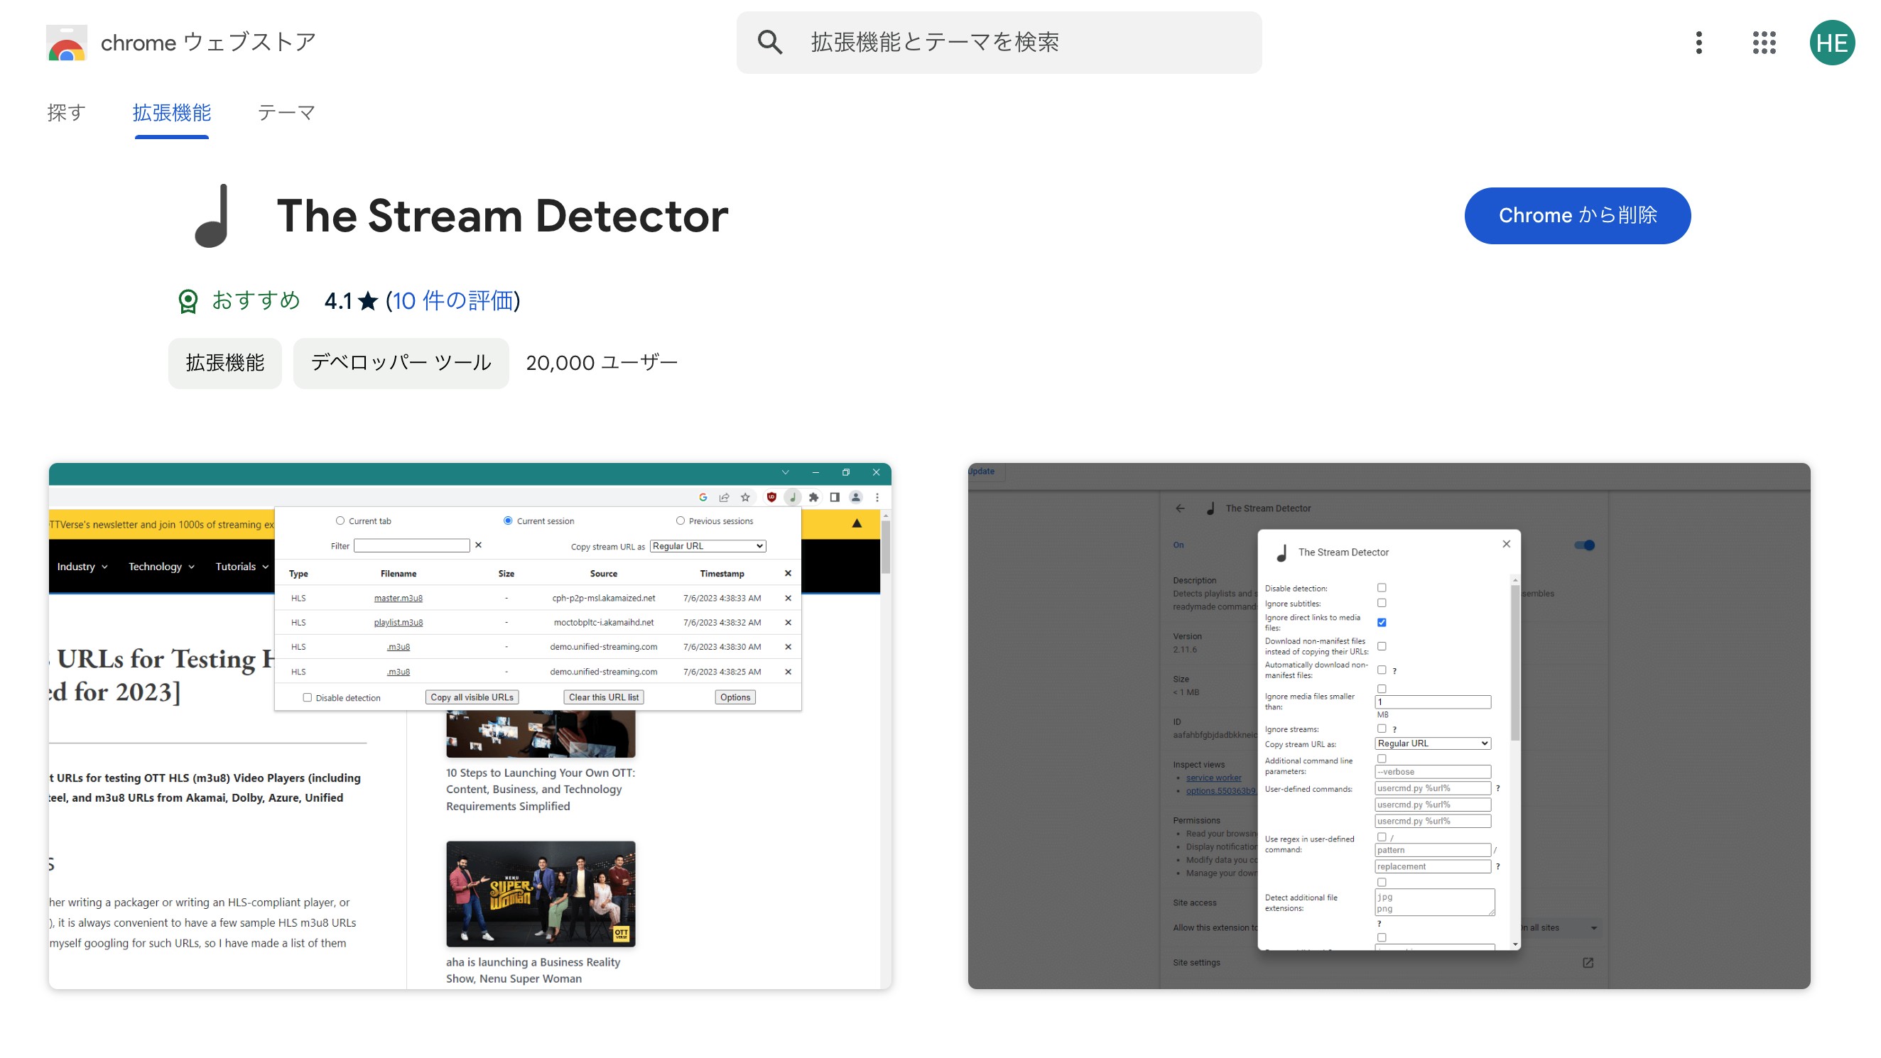Screen dimensions: 1881x1058
Task: Click the Chrome から削除 button
Action: click(x=1577, y=215)
